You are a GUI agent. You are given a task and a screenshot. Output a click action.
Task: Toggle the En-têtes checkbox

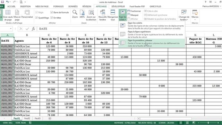pyautogui.click(x=52, y=18)
